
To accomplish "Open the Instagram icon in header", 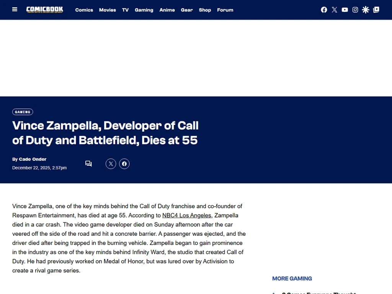I will (355, 10).
